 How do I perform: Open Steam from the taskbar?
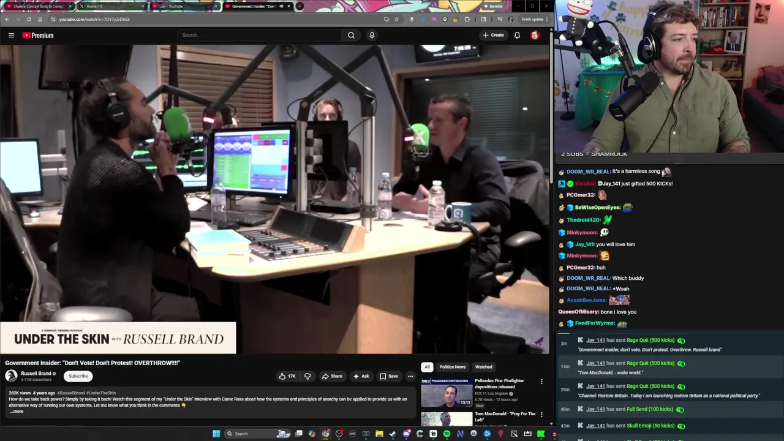point(393,434)
